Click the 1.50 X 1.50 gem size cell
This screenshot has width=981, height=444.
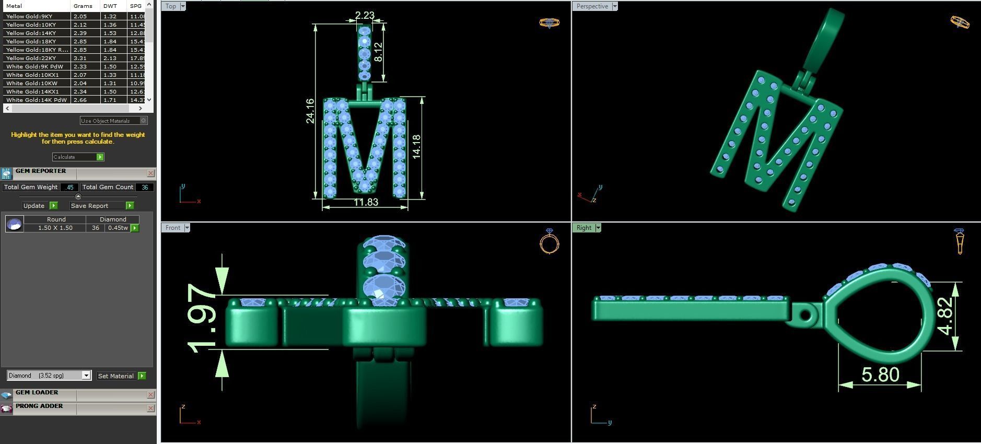(55, 228)
